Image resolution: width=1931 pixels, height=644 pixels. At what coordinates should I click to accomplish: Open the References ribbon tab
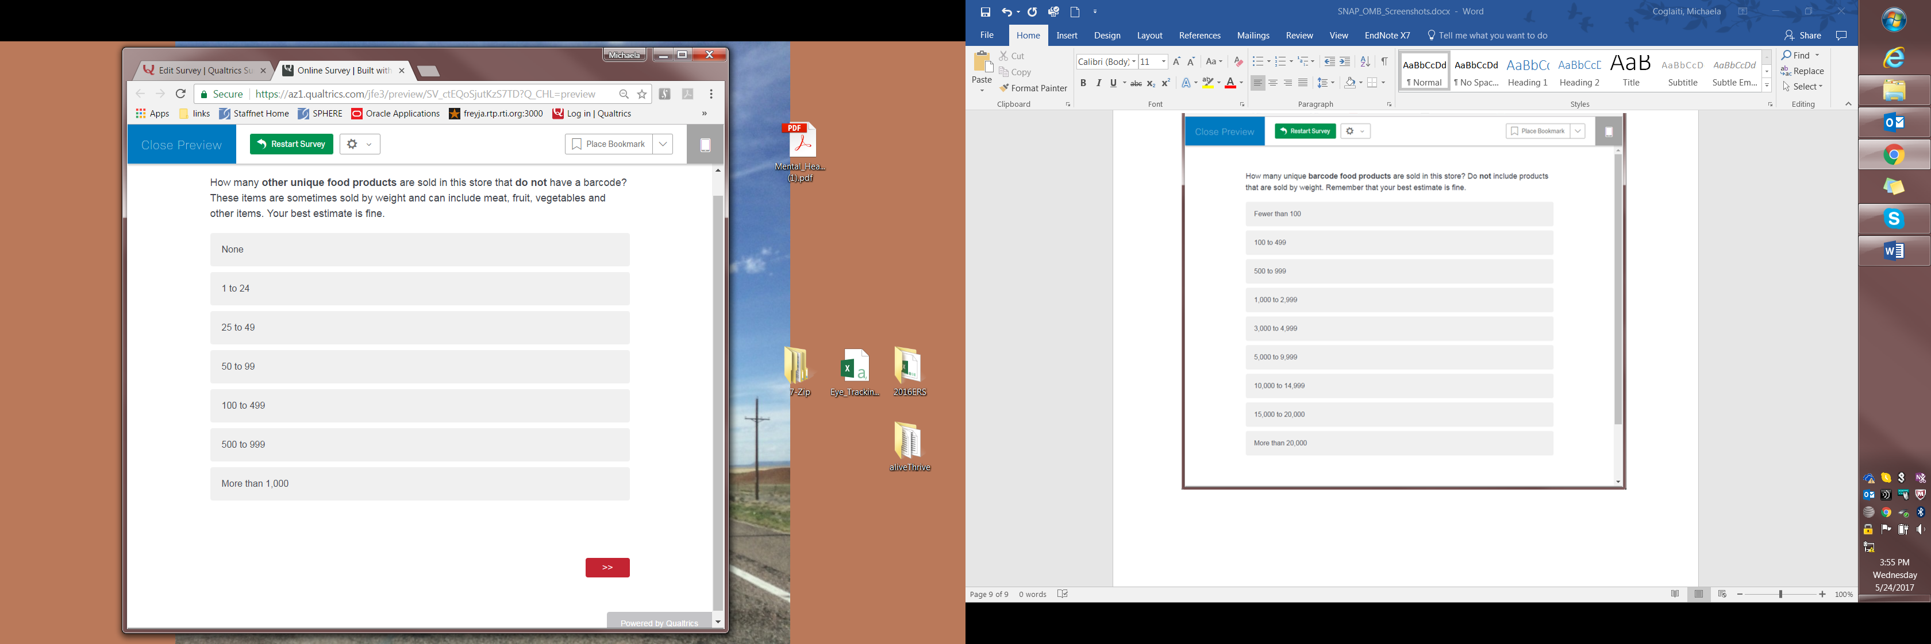tap(1199, 35)
